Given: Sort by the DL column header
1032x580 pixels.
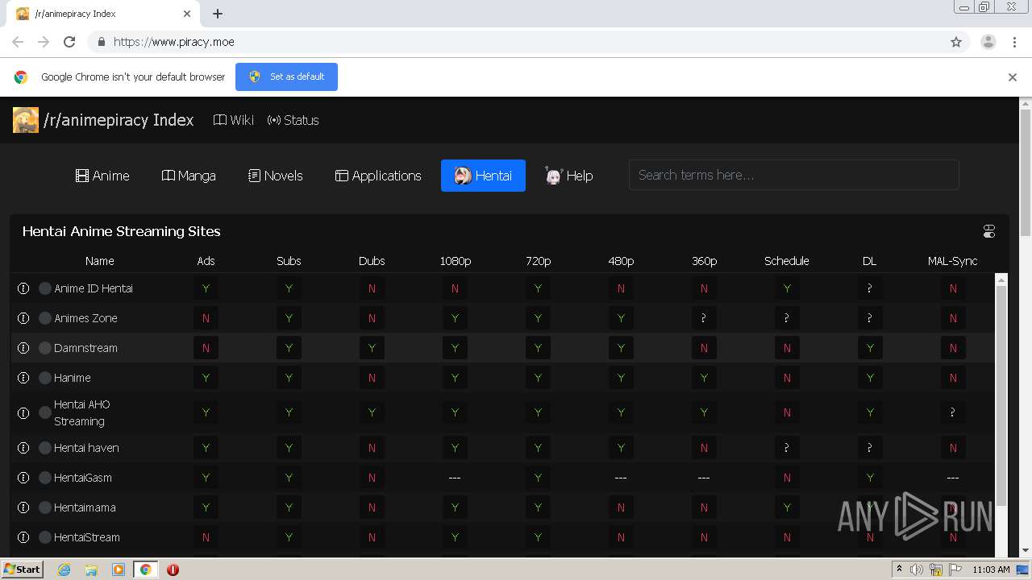Looking at the screenshot, I should (869, 261).
